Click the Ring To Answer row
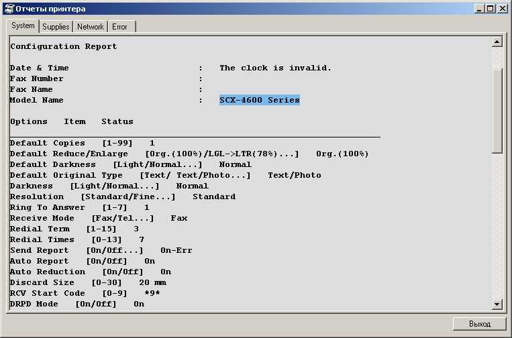Image resolution: width=512 pixels, height=338 pixels. pyautogui.click(x=80, y=207)
